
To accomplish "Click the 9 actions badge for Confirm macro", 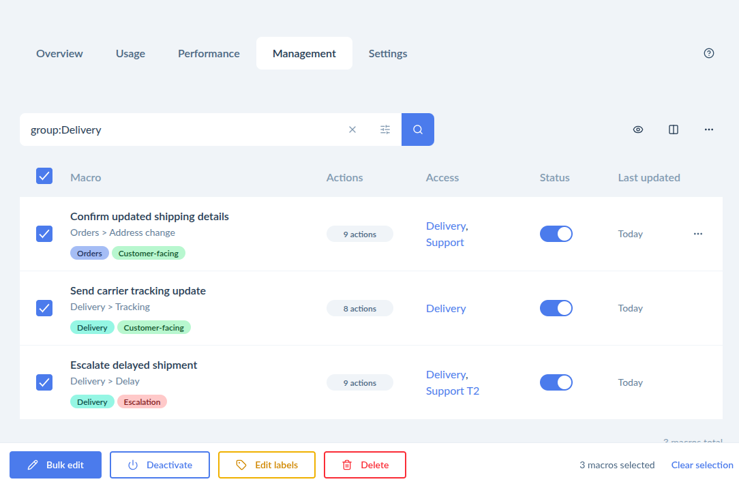I will (359, 234).
